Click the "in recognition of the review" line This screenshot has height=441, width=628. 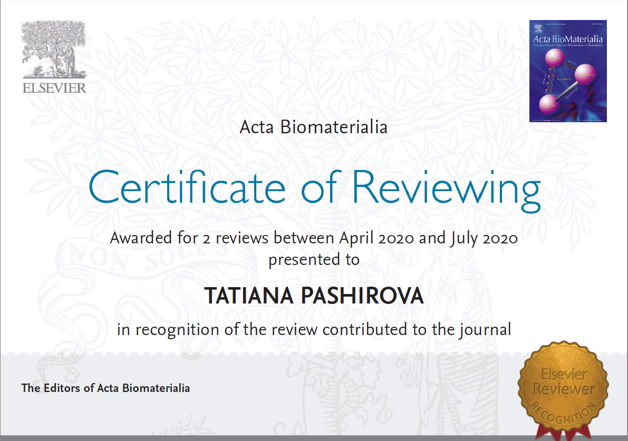(314, 330)
